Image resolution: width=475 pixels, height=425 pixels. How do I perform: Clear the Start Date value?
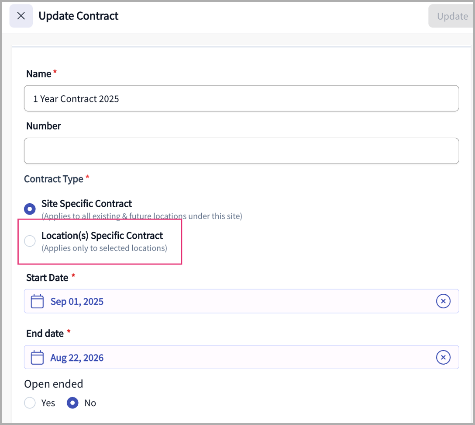pos(443,301)
